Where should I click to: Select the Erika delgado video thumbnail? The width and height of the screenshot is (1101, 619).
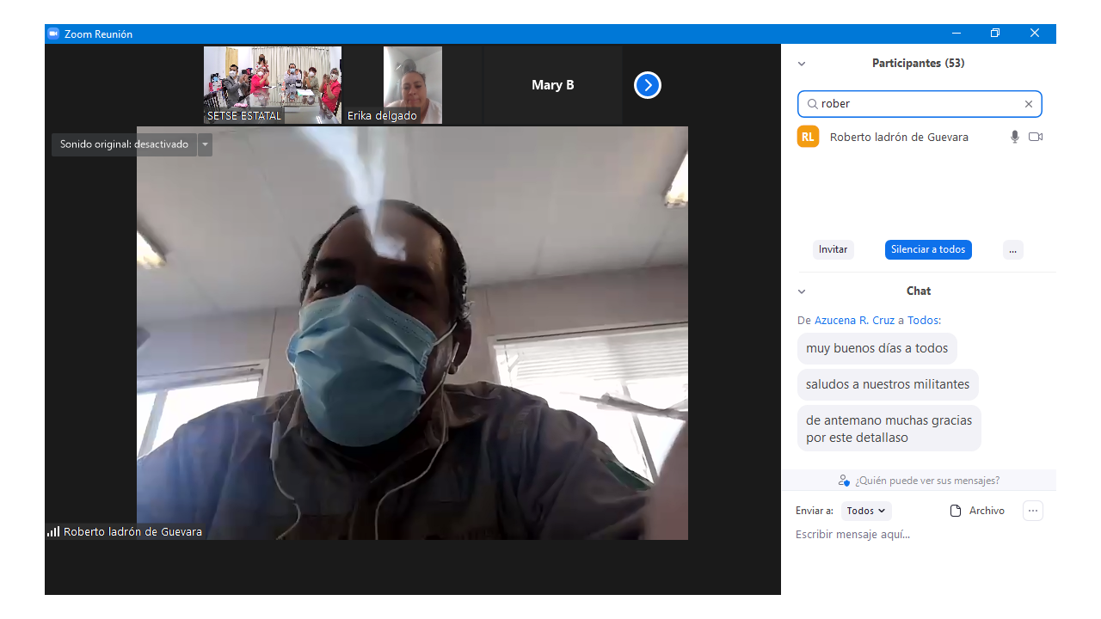coord(413,85)
